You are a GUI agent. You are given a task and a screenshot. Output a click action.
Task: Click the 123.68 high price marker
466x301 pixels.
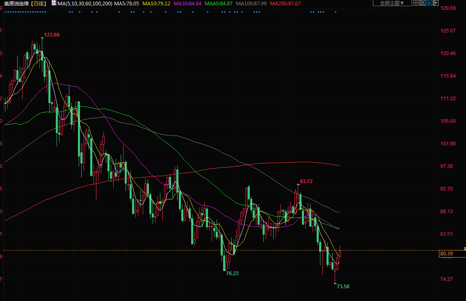pyautogui.click(x=52, y=35)
